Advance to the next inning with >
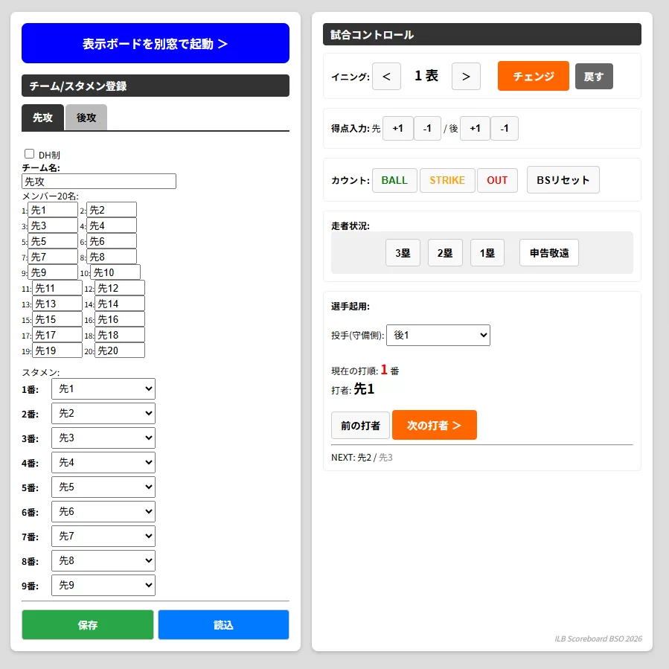Screen dimensions: 669x669 click(x=466, y=76)
